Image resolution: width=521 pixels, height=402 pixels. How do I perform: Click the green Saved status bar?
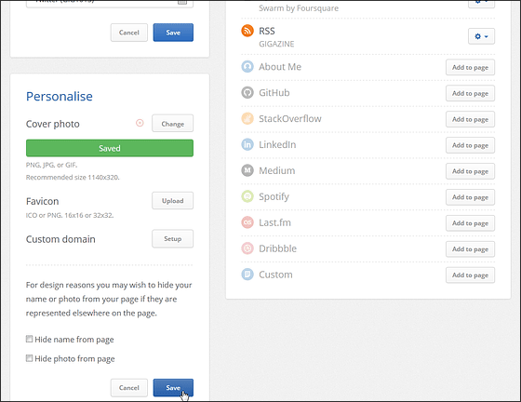(x=110, y=148)
